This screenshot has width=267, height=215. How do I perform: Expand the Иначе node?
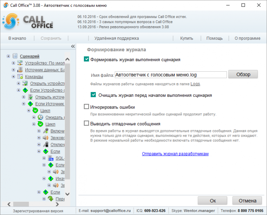[x=44, y=178]
